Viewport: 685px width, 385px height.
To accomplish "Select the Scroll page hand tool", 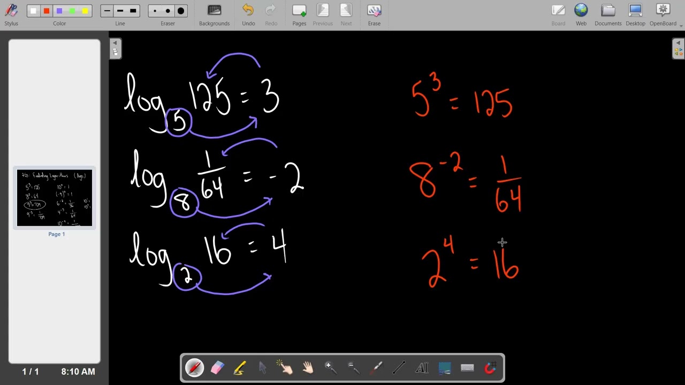I will coord(308,368).
